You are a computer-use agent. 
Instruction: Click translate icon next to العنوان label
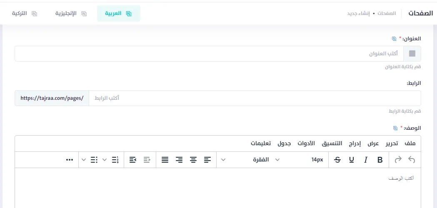394,39
